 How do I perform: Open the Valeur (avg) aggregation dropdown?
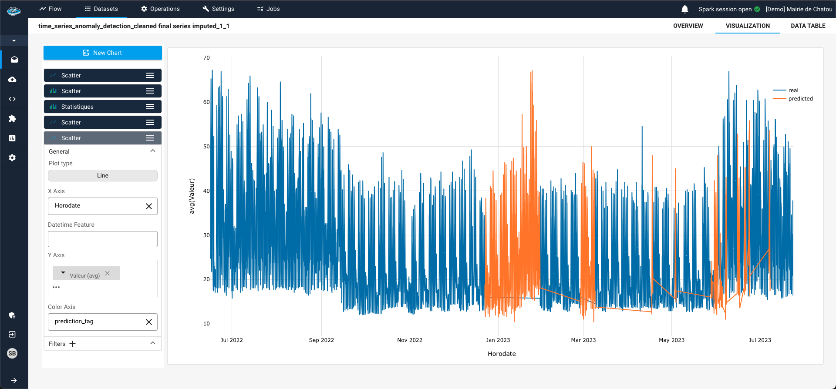tap(63, 273)
